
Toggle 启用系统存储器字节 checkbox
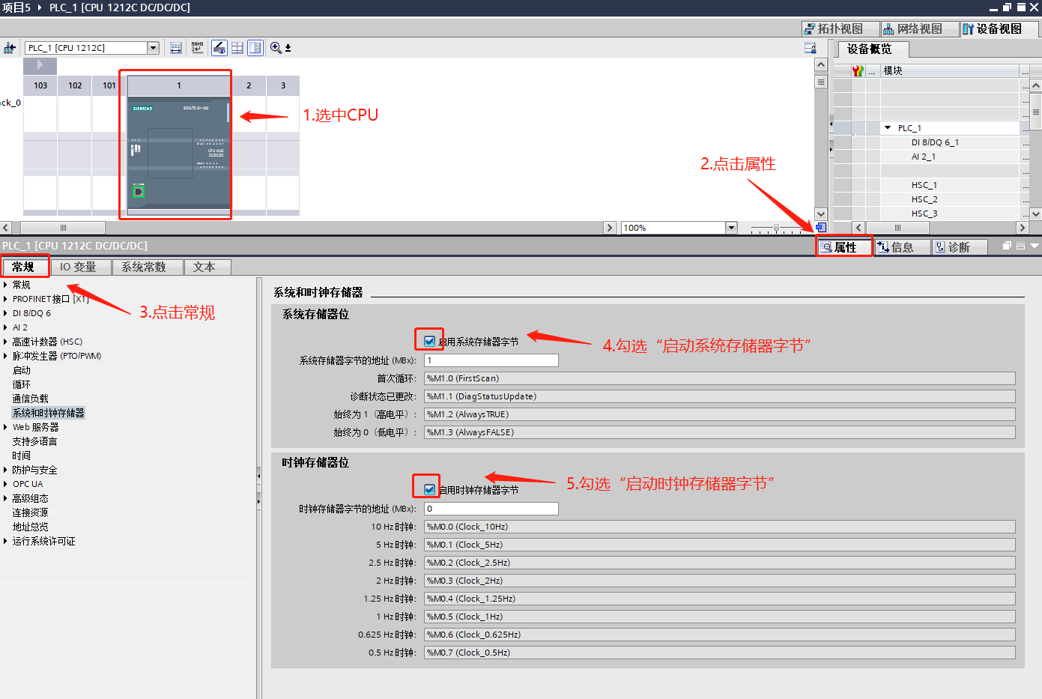pyautogui.click(x=429, y=341)
